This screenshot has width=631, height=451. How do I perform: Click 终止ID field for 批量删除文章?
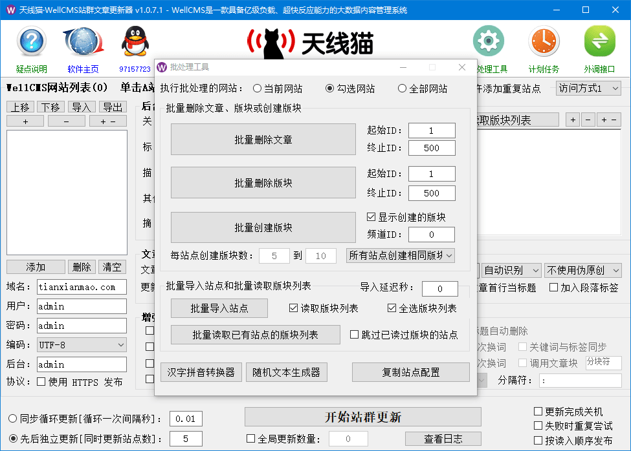[x=432, y=148]
